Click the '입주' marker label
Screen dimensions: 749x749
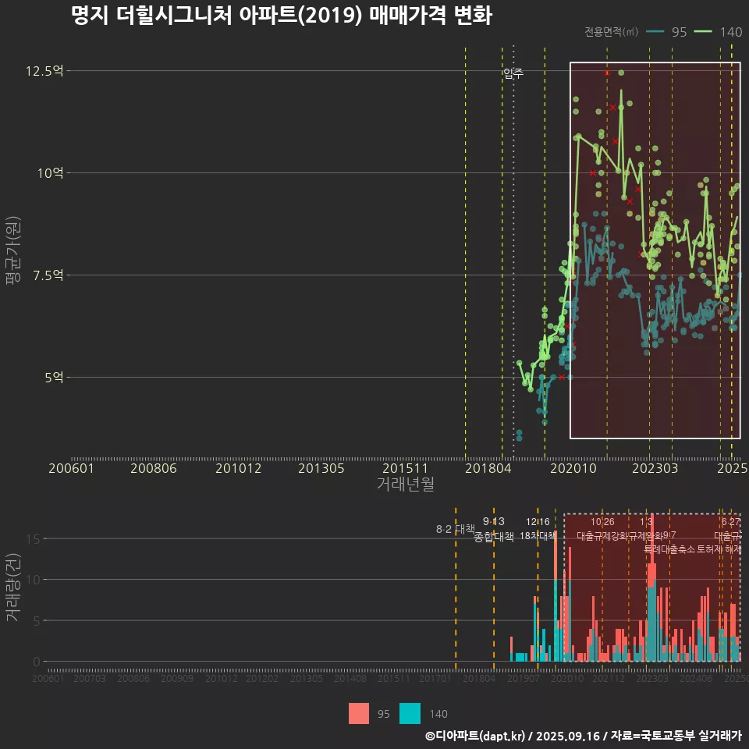[513, 73]
